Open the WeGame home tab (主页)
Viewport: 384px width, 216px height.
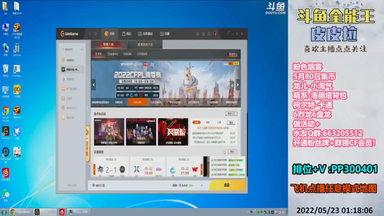[x=110, y=34]
